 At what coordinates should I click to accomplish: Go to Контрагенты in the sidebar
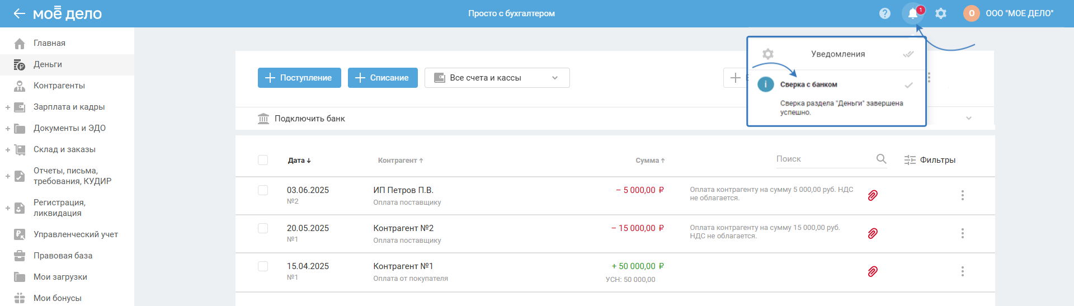point(59,86)
